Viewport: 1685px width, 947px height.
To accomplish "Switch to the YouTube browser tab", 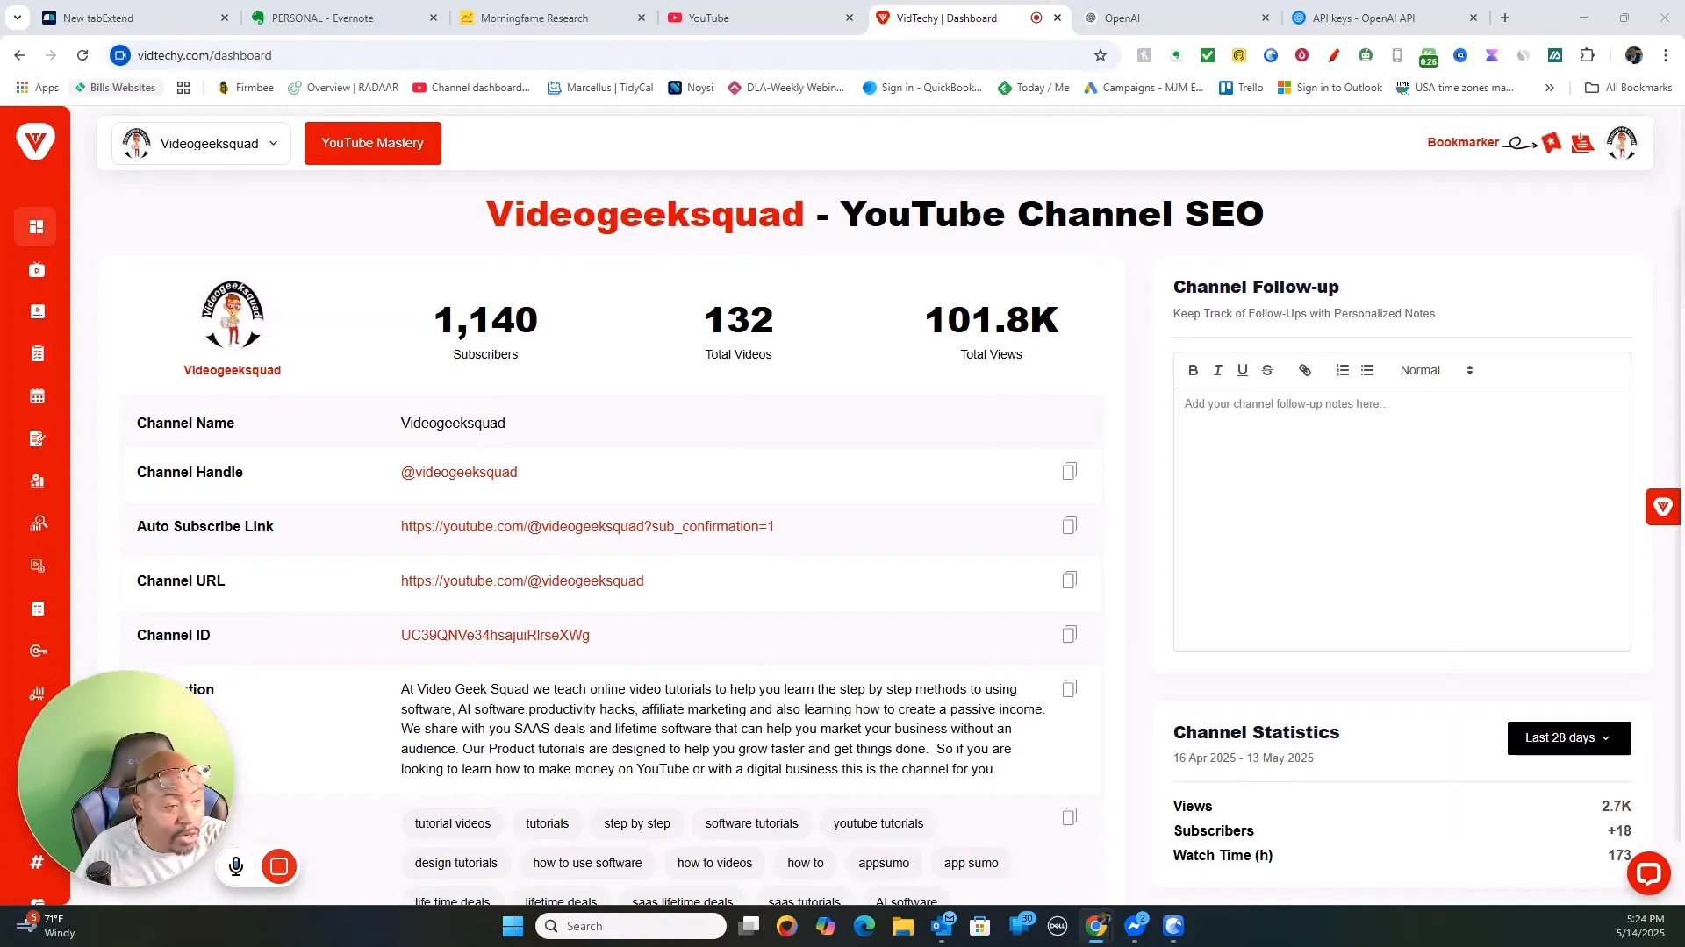I will (x=760, y=18).
